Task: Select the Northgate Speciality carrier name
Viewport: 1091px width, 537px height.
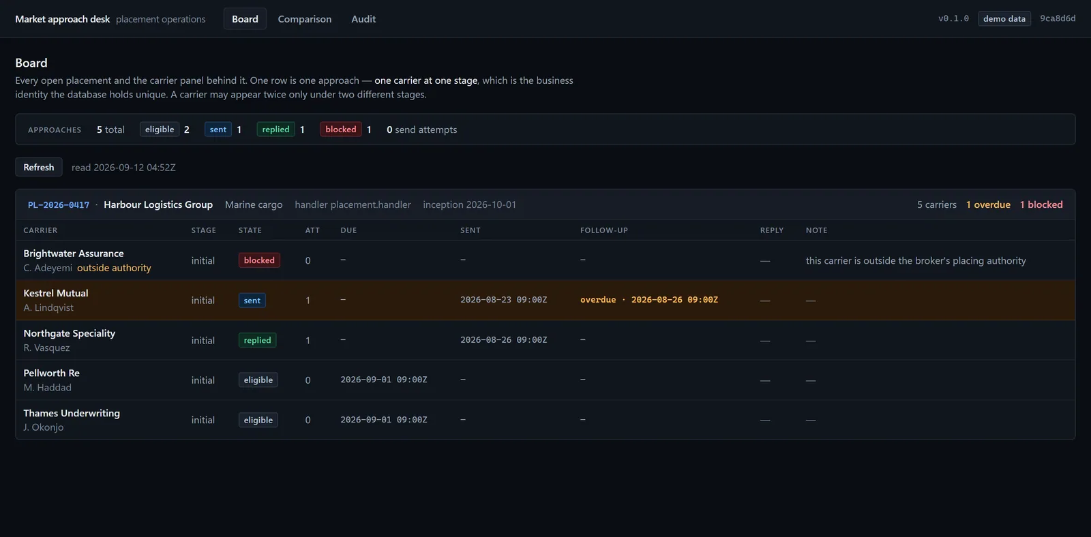Action: click(x=70, y=333)
